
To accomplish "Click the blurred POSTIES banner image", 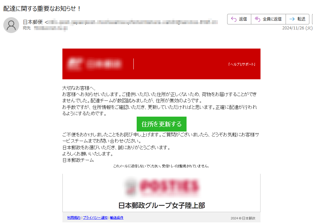I will pyautogui.click(x=162, y=187).
